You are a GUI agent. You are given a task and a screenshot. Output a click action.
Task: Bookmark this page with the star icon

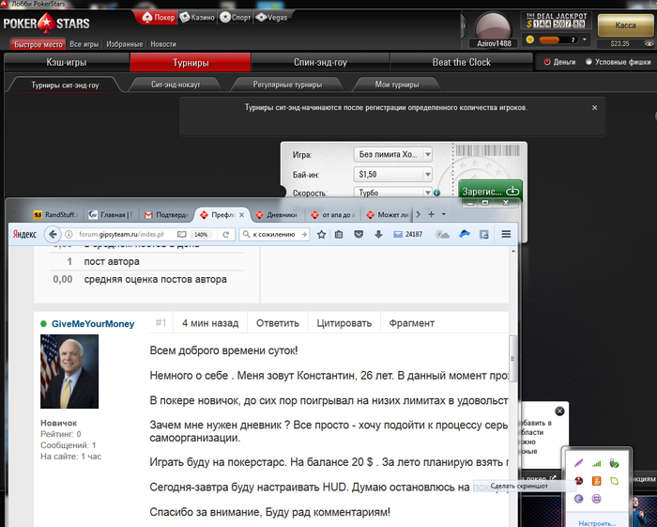tap(321, 234)
